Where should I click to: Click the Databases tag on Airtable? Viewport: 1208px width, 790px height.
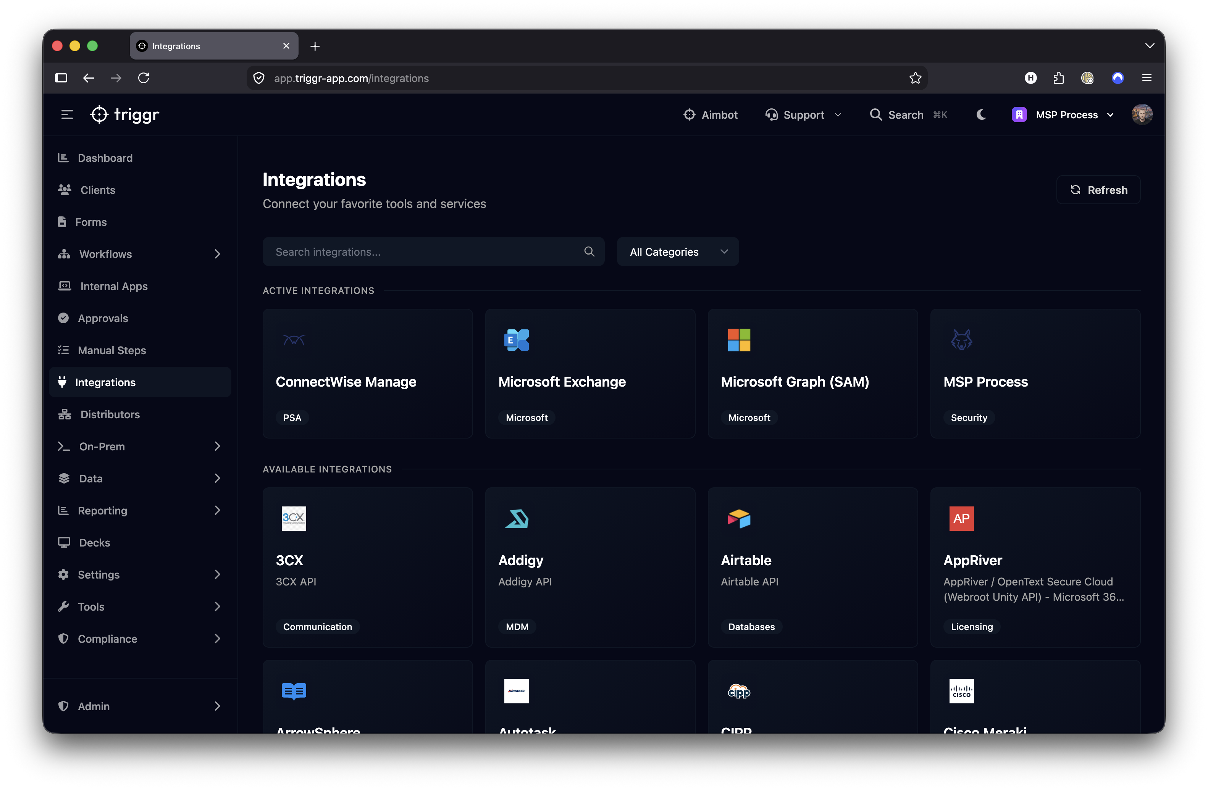[752, 627]
